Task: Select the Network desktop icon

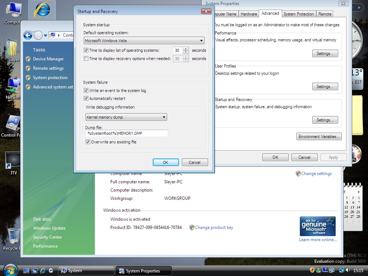Action: (x=13, y=89)
